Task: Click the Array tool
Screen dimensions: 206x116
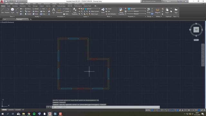Action: tap(43, 14)
